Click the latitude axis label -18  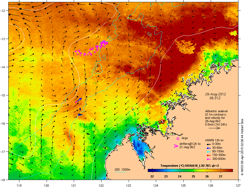point(3,180)
